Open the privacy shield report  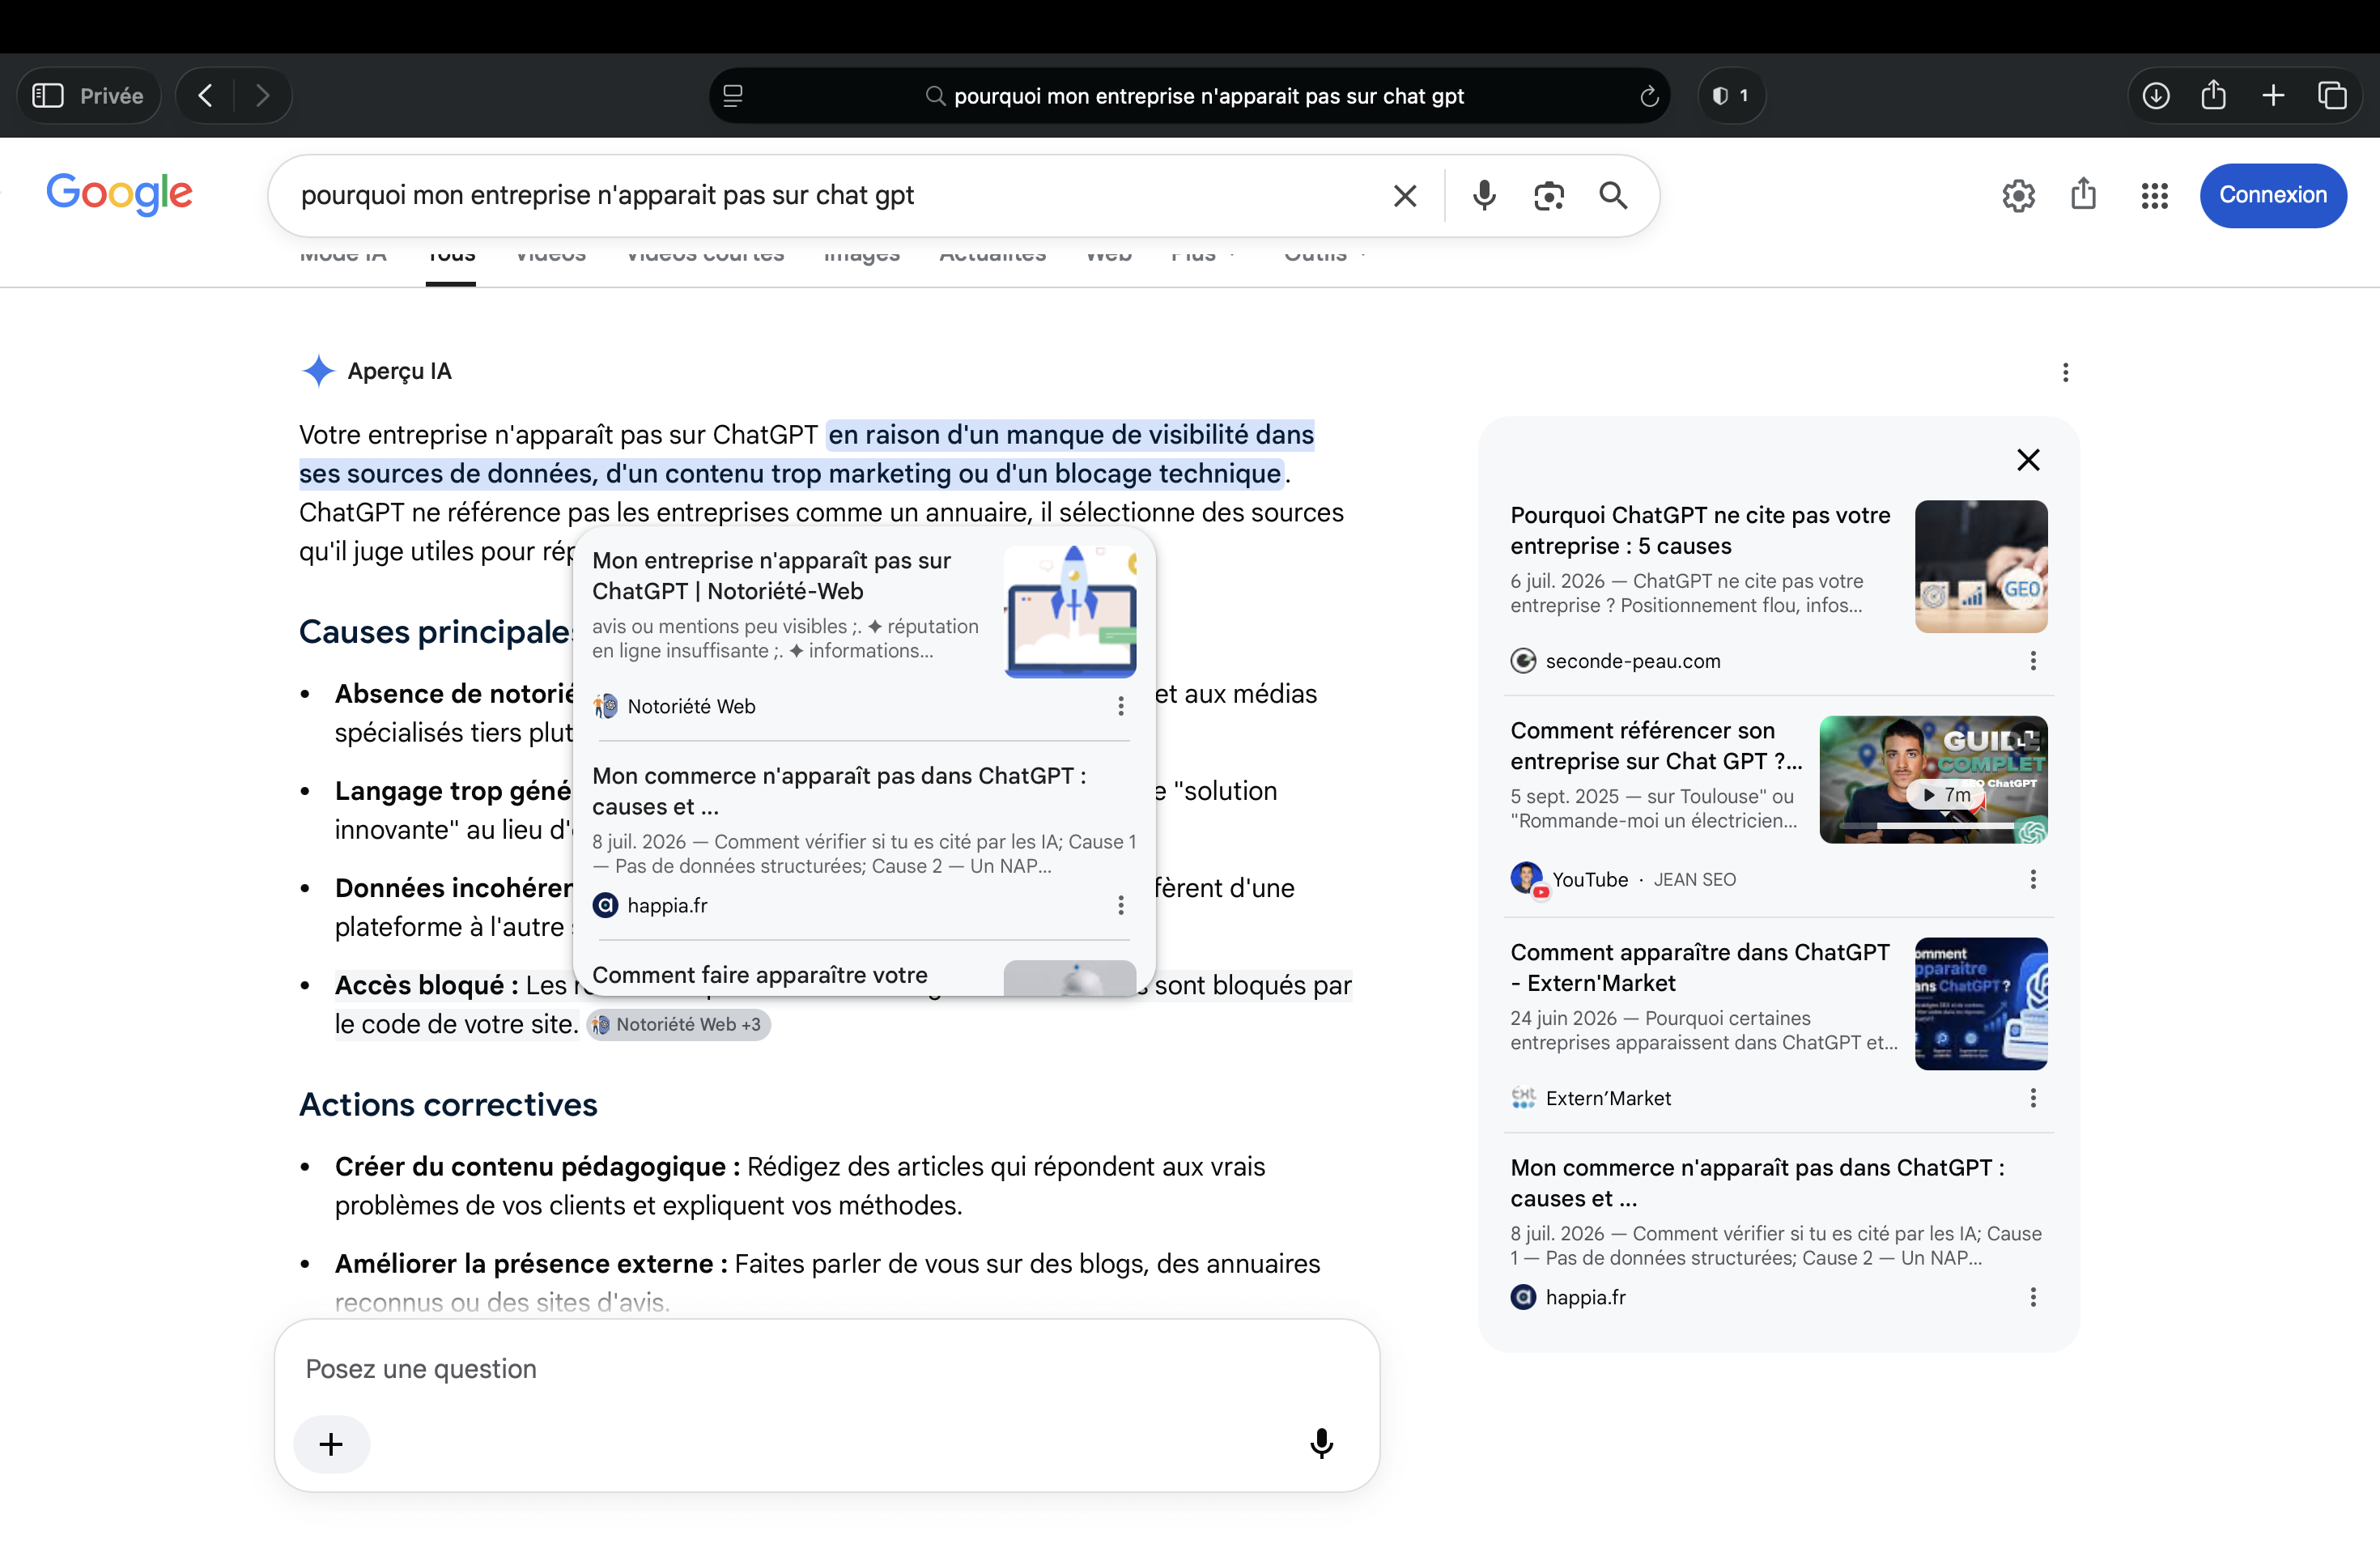(1731, 96)
